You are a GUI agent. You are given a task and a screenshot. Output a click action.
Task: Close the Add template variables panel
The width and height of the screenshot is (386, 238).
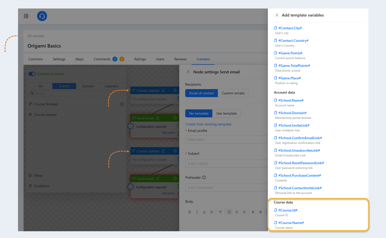point(277,15)
